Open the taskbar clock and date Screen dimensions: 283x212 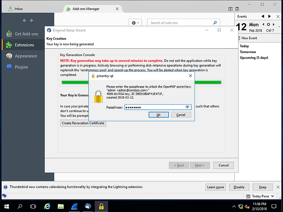tap(259, 207)
